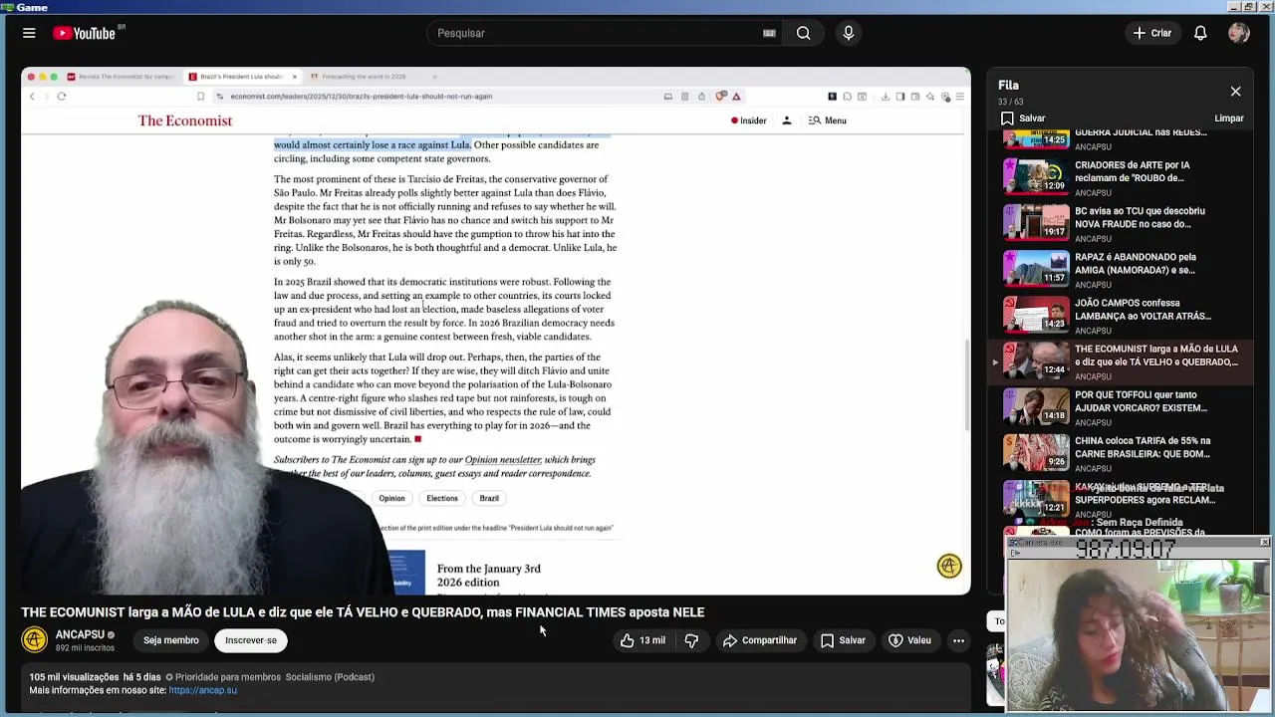Viewport: 1275px width, 717px height.
Task: Send a Valeu super thanks
Action: pos(909,640)
